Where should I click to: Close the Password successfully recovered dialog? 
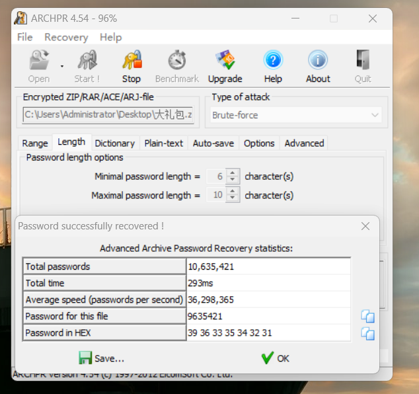(x=365, y=226)
